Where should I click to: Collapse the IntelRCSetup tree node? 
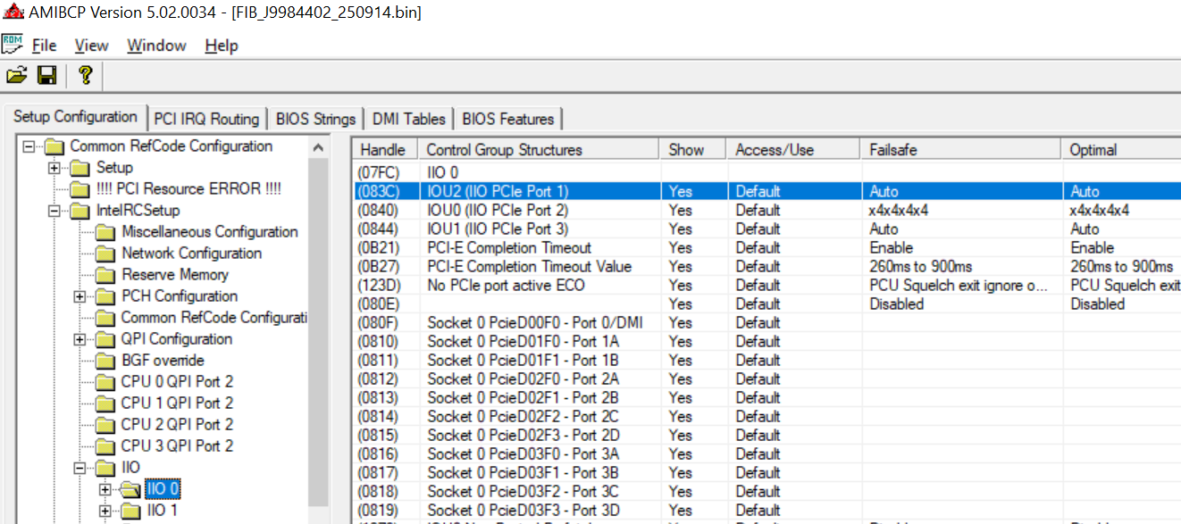point(54,211)
